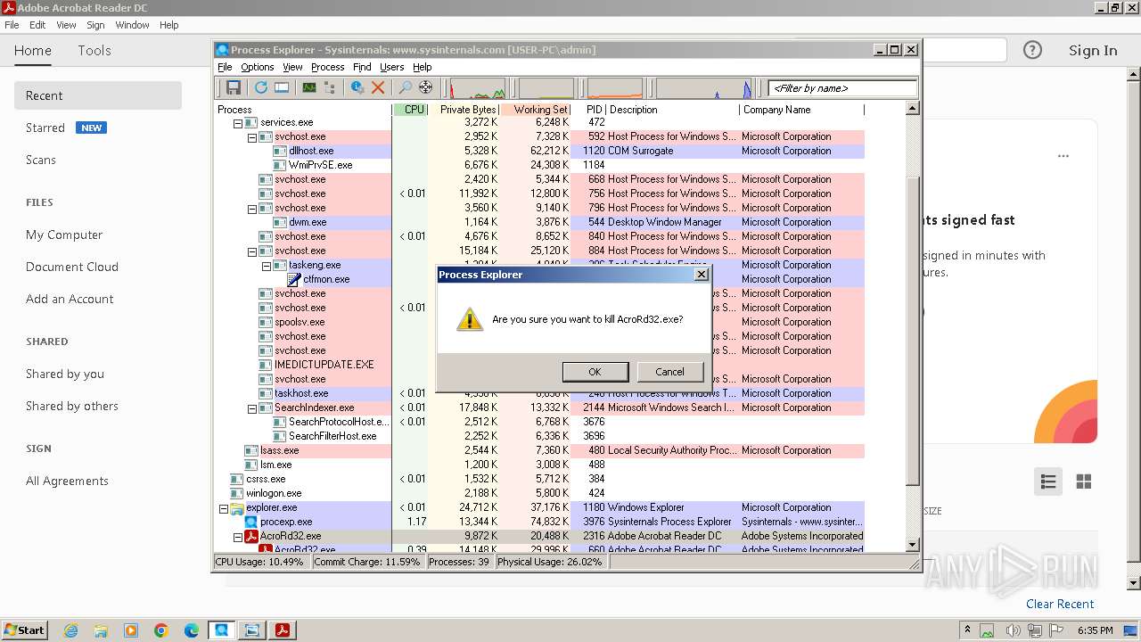The height and width of the screenshot is (642, 1141).
Task: Open Google Chrome from the taskbar
Action: tap(161, 630)
